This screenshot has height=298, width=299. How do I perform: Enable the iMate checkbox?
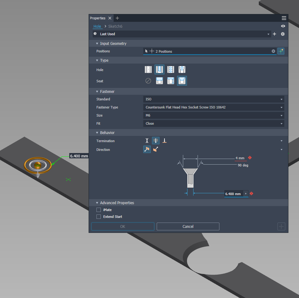99,209
